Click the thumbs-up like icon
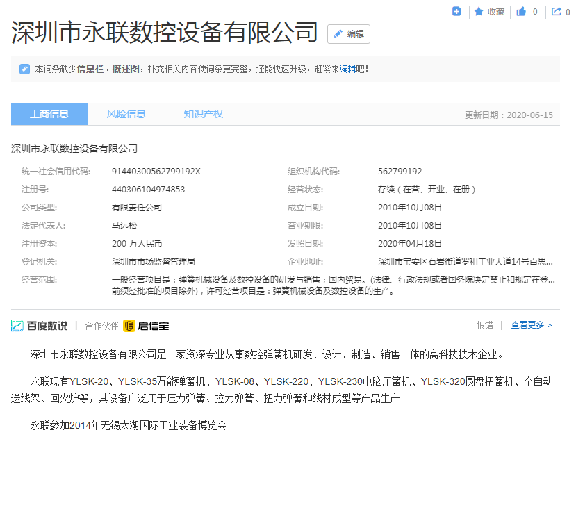 click(x=521, y=11)
